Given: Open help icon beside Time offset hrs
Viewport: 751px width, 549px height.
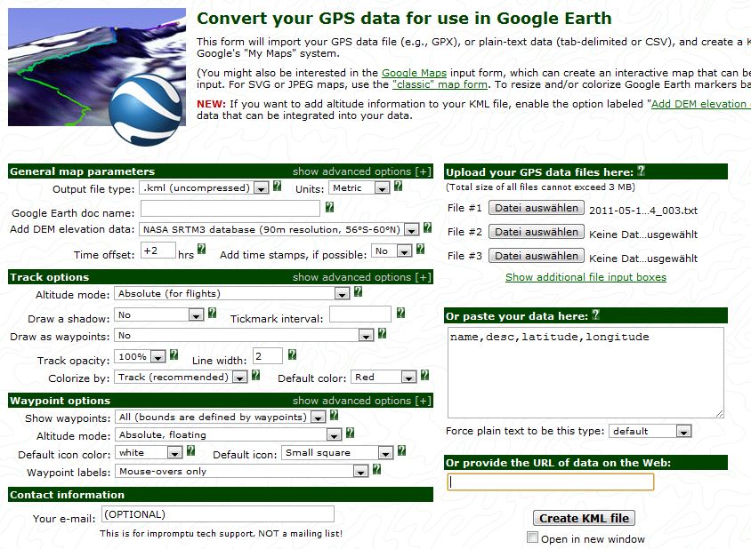Looking at the screenshot, I should 202,249.
